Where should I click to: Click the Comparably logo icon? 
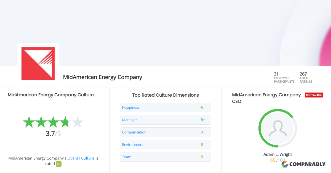tap(285, 164)
